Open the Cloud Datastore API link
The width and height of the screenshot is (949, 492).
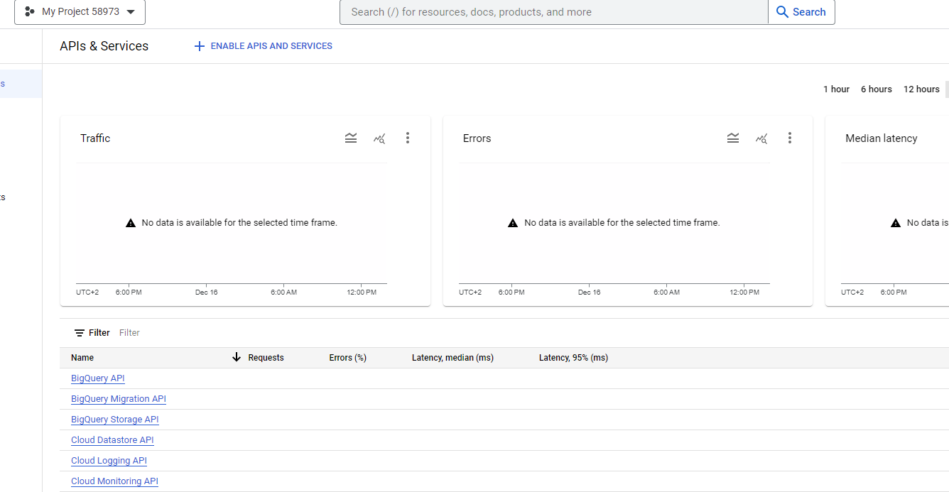click(112, 440)
